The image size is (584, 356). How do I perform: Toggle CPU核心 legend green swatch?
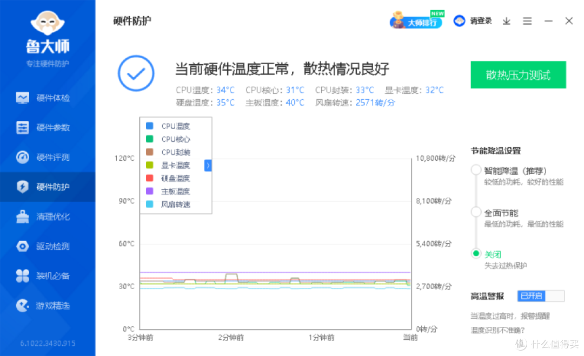click(x=150, y=139)
